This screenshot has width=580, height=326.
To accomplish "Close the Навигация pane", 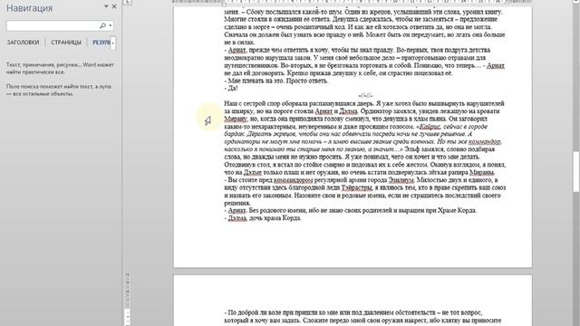I will [x=114, y=6].
